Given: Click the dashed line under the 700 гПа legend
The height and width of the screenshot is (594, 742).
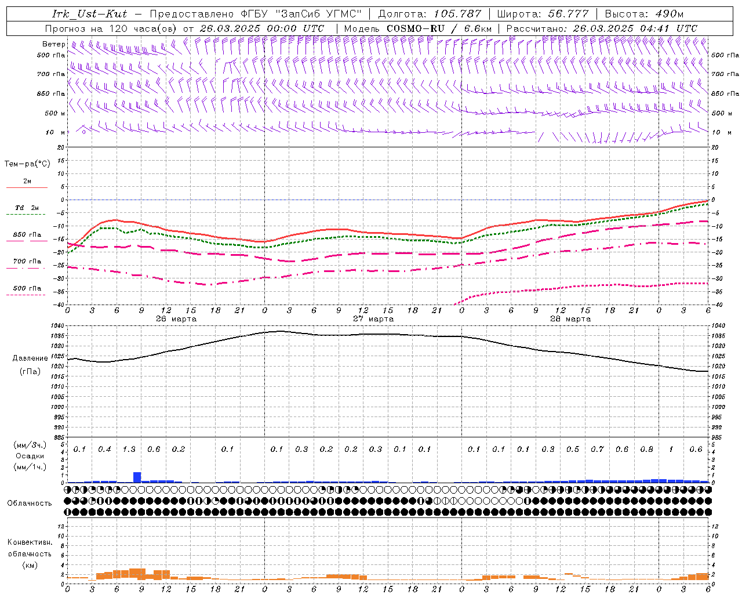Looking at the screenshot, I should 26,268.
